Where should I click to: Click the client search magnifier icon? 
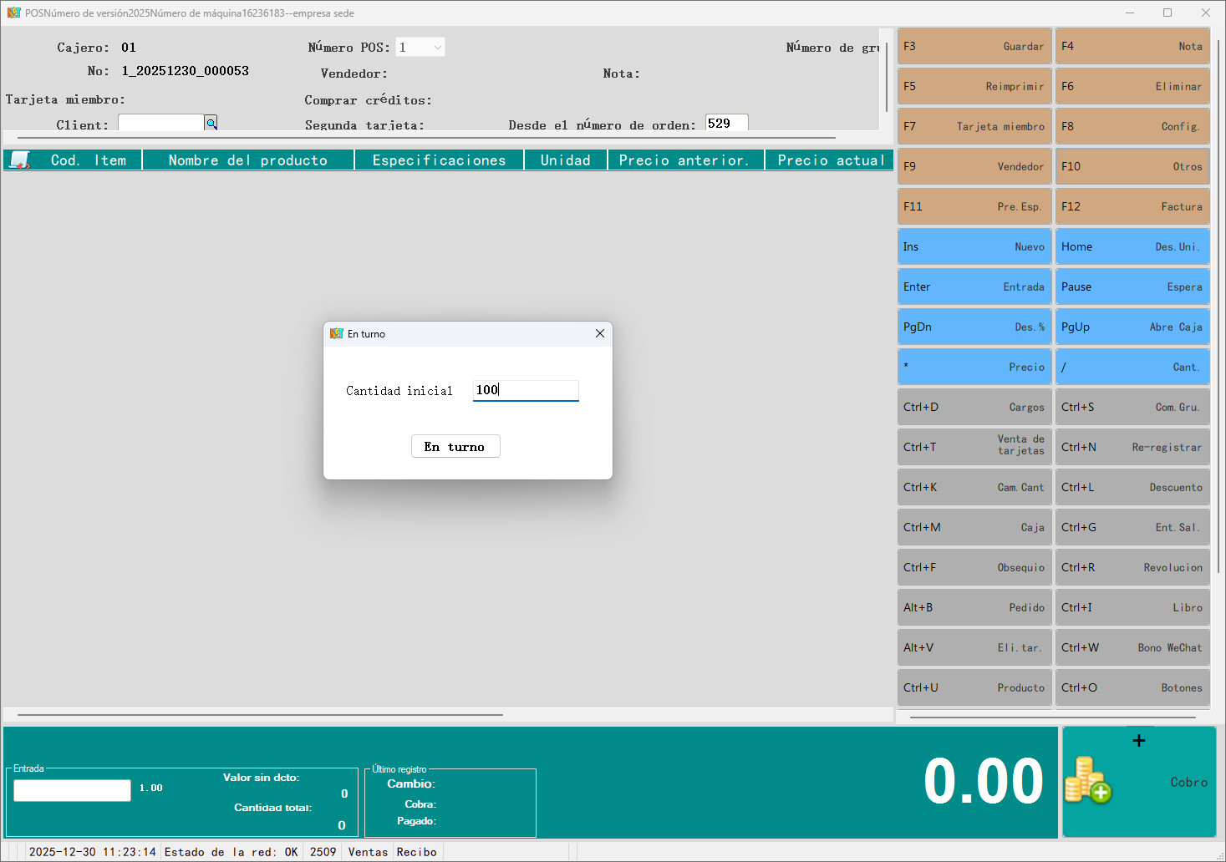tap(211, 124)
